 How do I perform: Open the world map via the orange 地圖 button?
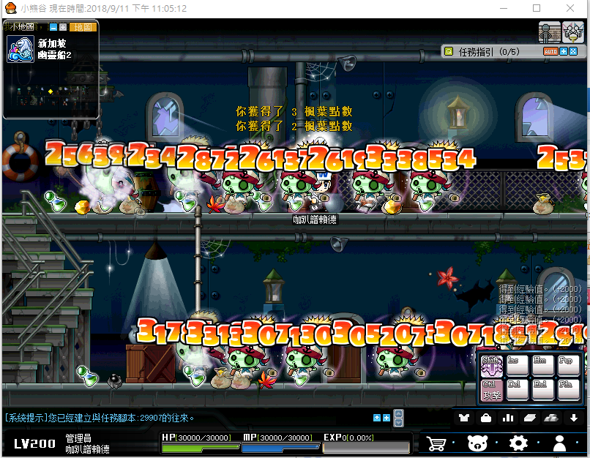[83, 27]
